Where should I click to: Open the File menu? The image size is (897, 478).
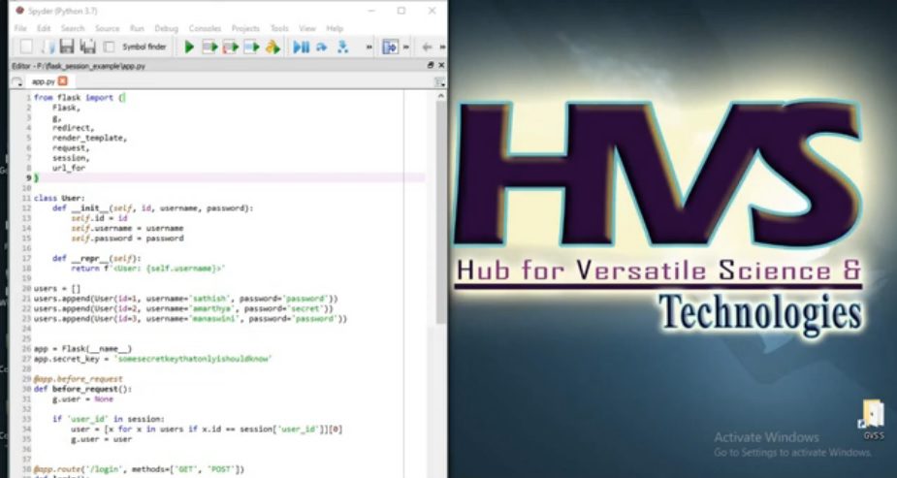coord(20,28)
